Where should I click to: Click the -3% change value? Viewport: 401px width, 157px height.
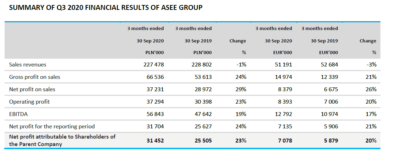pos(372,65)
